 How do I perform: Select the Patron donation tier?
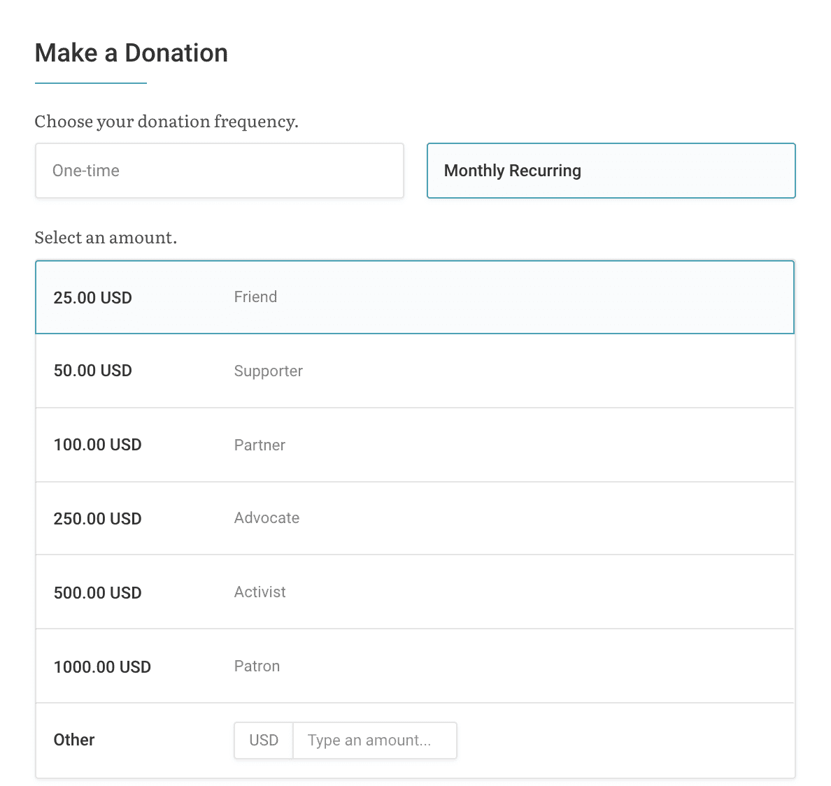coord(257,666)
